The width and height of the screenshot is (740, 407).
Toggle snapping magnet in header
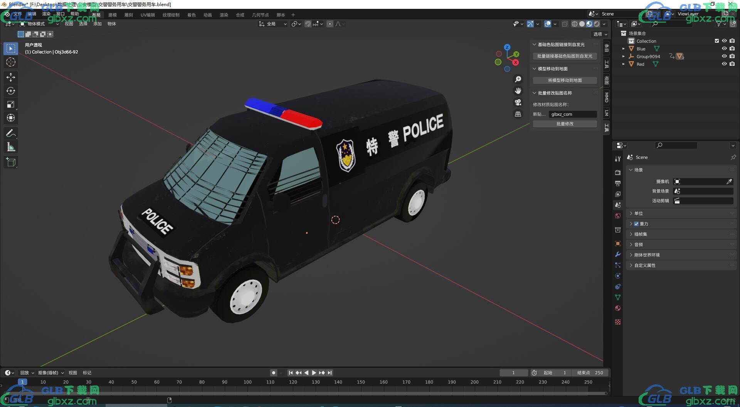[308, 24]
